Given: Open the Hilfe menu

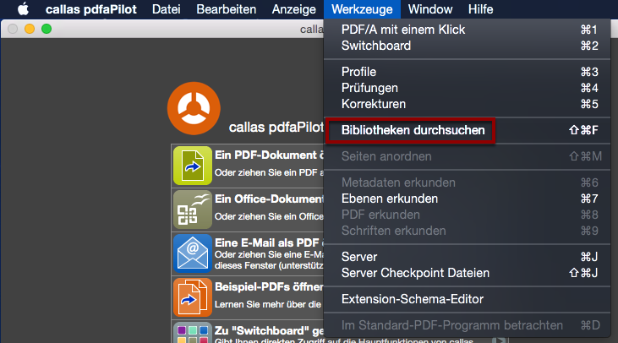Looking at the screenshot, I should pos(480,9).
